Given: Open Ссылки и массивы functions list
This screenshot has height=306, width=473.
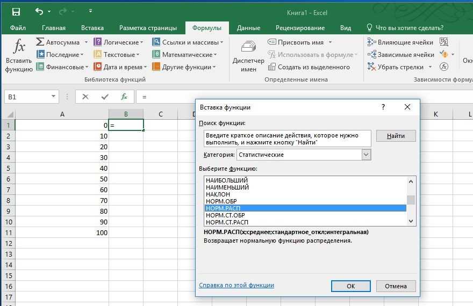Looking at the screenshot, I should point(188,42).
